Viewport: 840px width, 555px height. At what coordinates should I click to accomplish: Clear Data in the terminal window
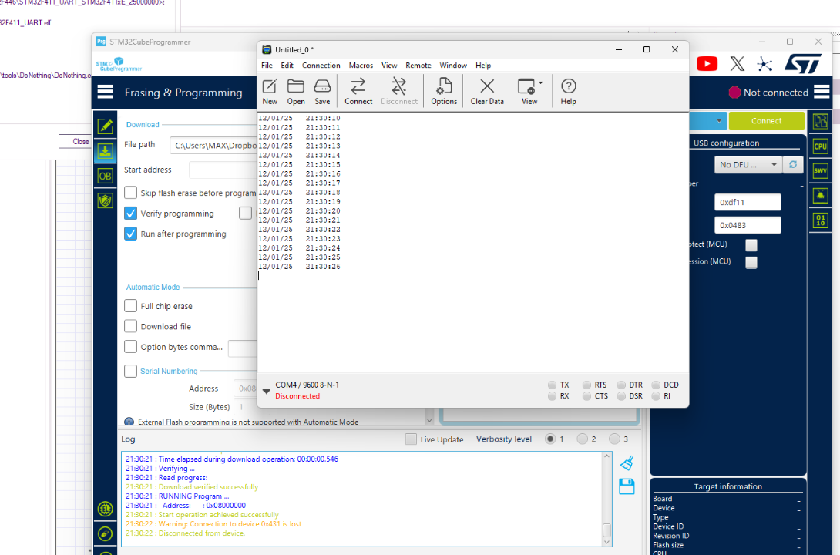pyautogui.click(x=487, y=92)
